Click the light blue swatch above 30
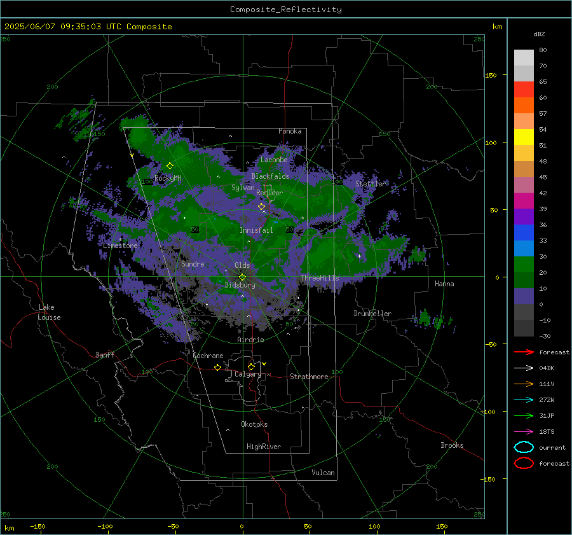 coord(524,248)
